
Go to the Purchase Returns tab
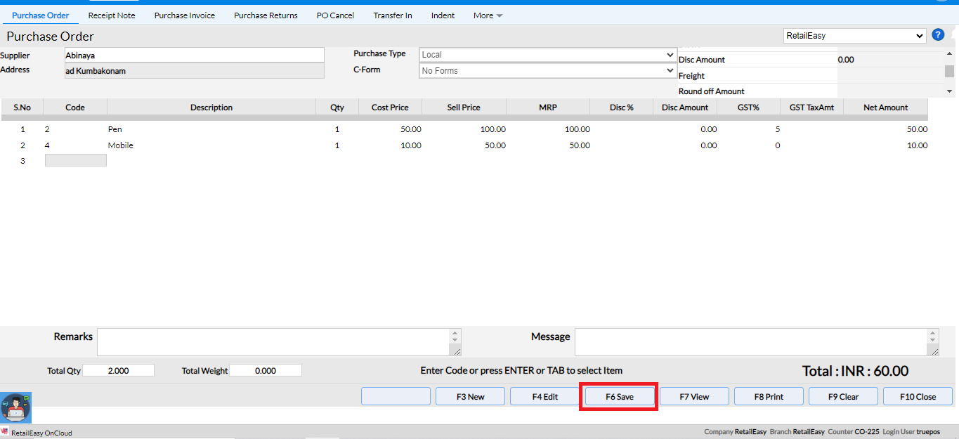pos(266,15)
